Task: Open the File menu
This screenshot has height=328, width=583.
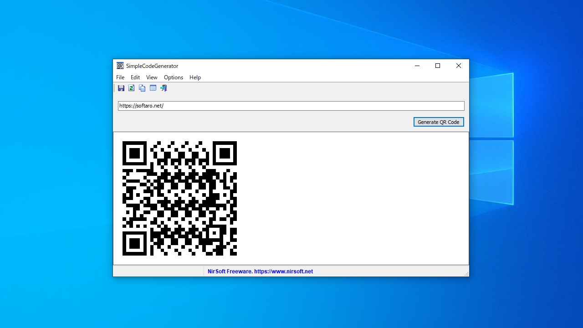Action: pos(120,77)
